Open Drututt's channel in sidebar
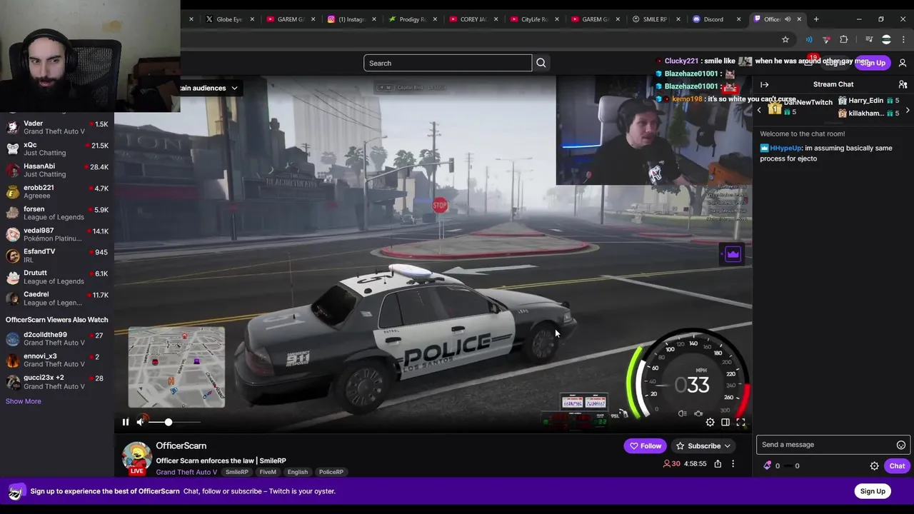The image size is (914, 514). tap(57, 276)
